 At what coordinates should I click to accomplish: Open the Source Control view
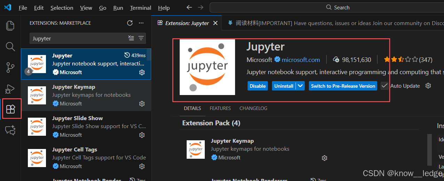(10, 68)
